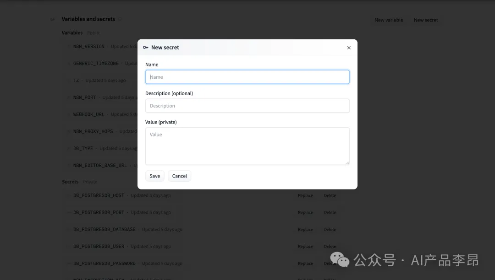495x280 pixels.
Task: Click the Value (private) text area
Action: [247, 146]
